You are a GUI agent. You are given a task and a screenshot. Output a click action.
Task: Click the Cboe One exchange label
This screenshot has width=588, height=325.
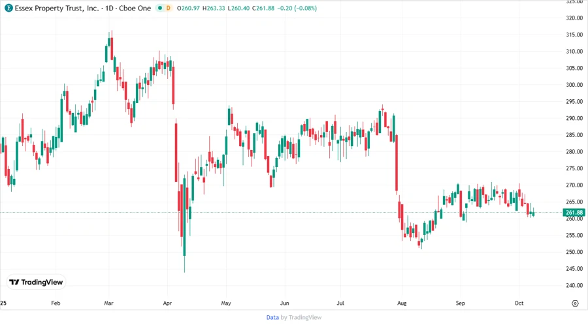click(135, 8)
